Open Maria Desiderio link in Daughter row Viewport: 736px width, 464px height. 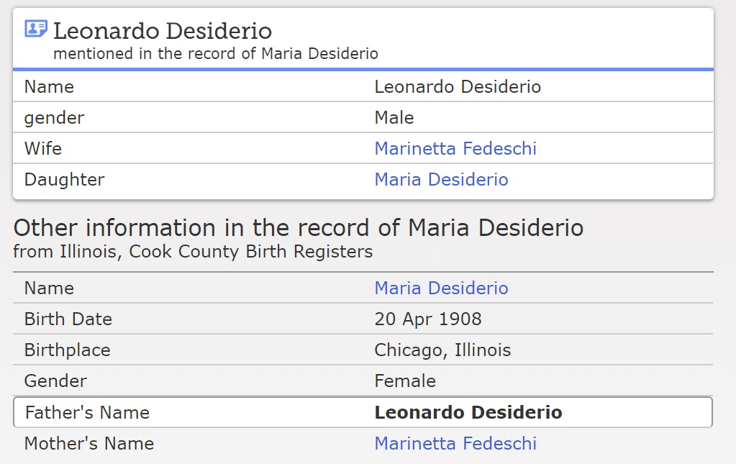coord(441,180)
